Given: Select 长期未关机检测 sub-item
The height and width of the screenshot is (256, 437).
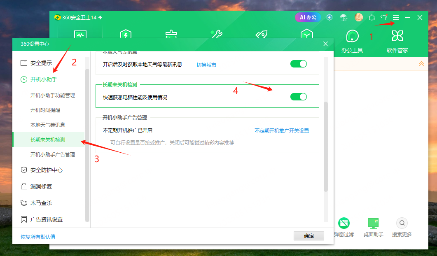Looking at the screenshot, I should 49,140.
